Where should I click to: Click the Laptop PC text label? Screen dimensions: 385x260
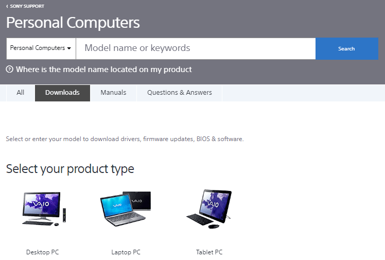[x=126, y=252]
